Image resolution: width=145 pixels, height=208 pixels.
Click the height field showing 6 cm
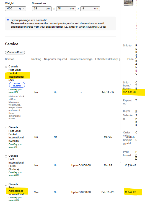[90, 9]
